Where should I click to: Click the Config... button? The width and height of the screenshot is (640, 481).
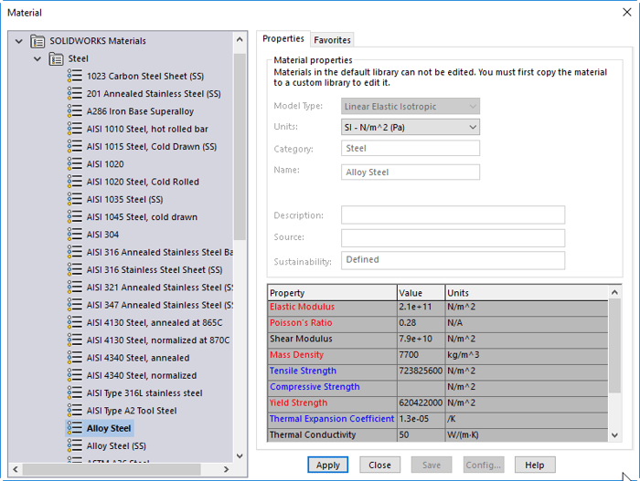[x=484, y=465]
